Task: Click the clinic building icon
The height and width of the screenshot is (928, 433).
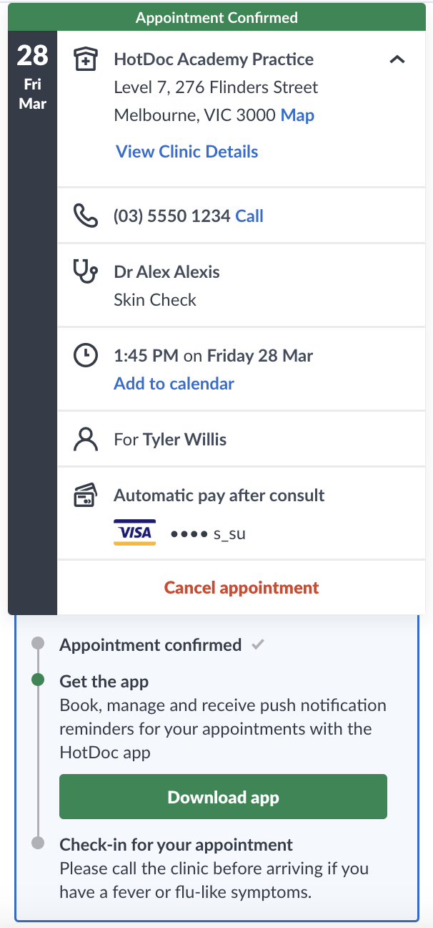Action: 86,59
